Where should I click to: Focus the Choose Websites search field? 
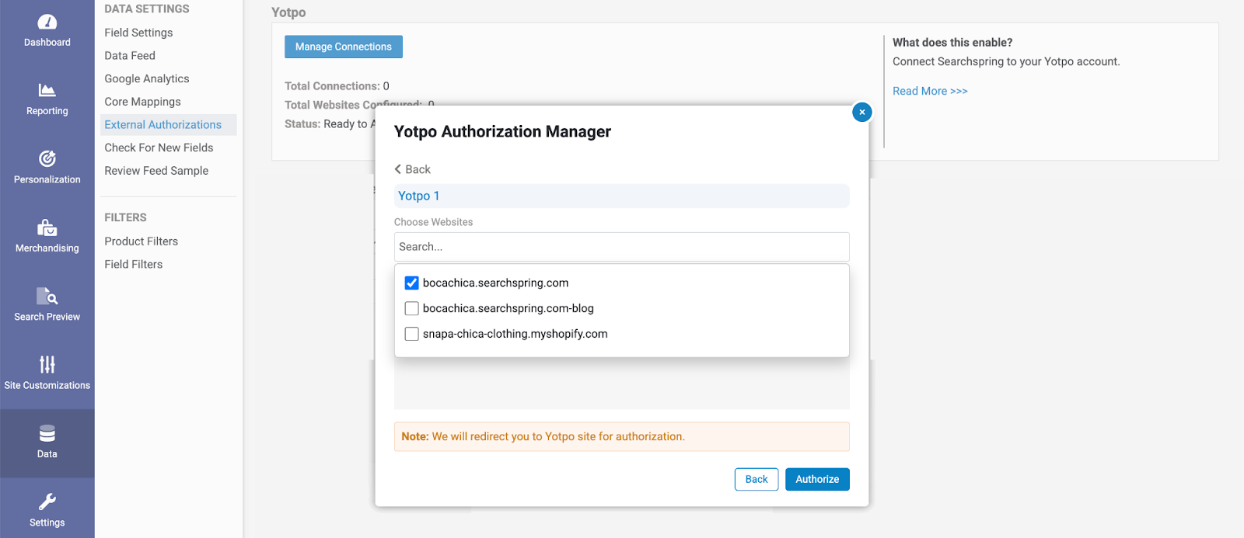pyautogui.click(x=621, y=247)
